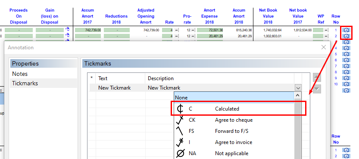The height and width of the screenshot is (159, 359).
Task: Open the WP Ref dropdown for row 1
Action: [326, 30]
